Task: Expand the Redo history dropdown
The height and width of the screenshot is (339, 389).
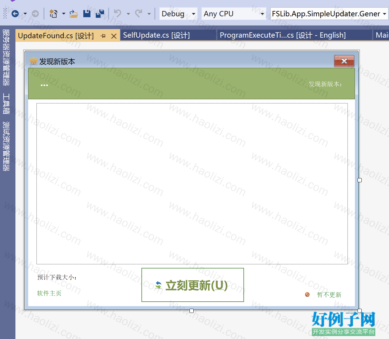Action: tap(149, 14)
